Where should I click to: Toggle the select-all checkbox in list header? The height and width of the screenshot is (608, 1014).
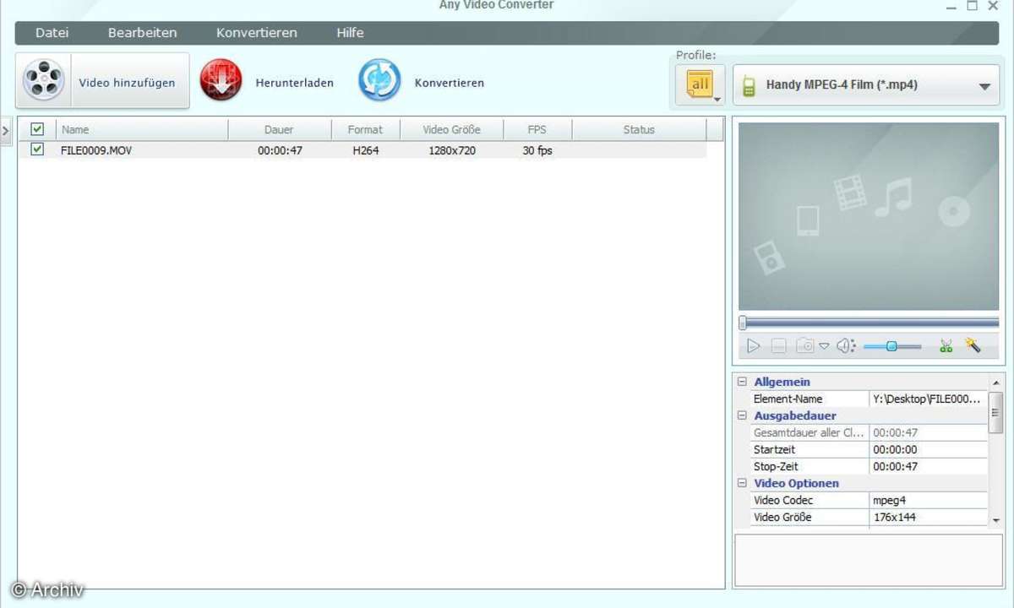37,129
